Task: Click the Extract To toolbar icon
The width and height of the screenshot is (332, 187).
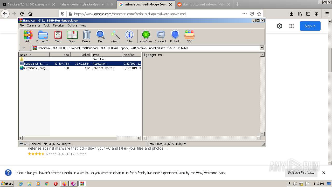Action: [x=43, y=36]
